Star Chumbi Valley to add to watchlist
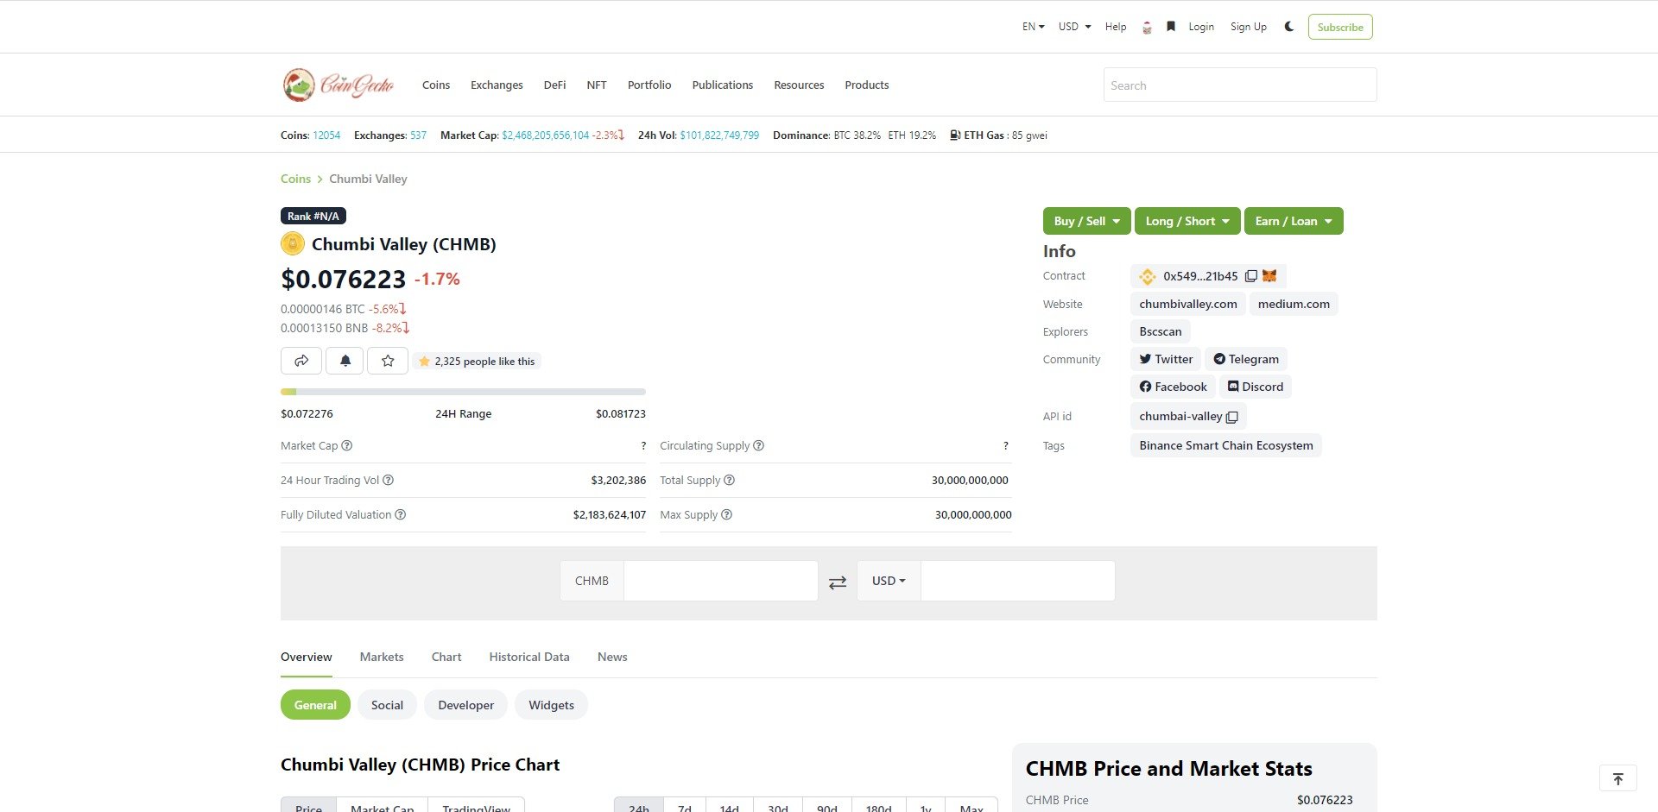1658x812 pixels. pyautogui.click(x=387, y=361)
